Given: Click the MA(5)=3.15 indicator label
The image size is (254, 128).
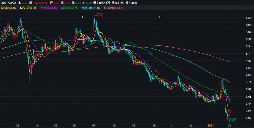Looking at the screenshot, I should pyautogui.click(x=8, y=8).
